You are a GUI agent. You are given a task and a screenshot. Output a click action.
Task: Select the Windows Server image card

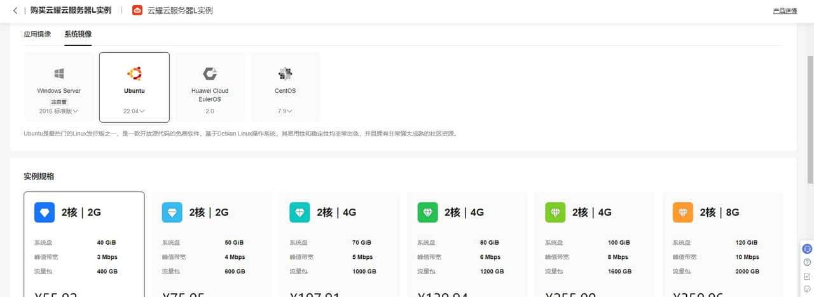59,87
